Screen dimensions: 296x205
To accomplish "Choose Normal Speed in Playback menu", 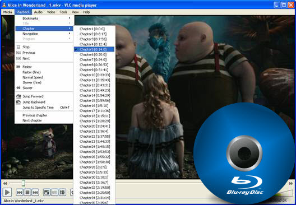I will 44,77.
